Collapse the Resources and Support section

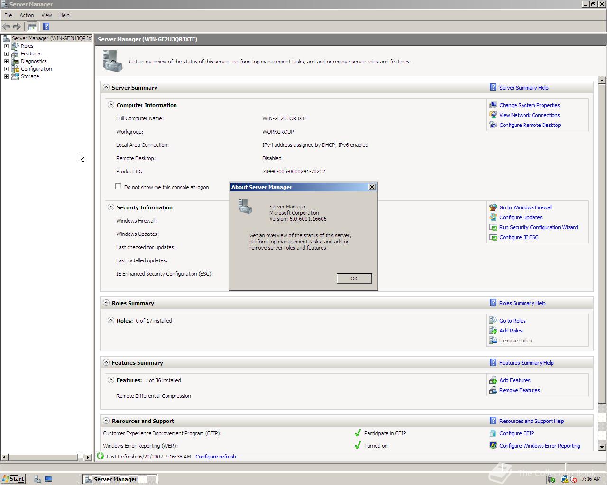click(x=106, y=421)
